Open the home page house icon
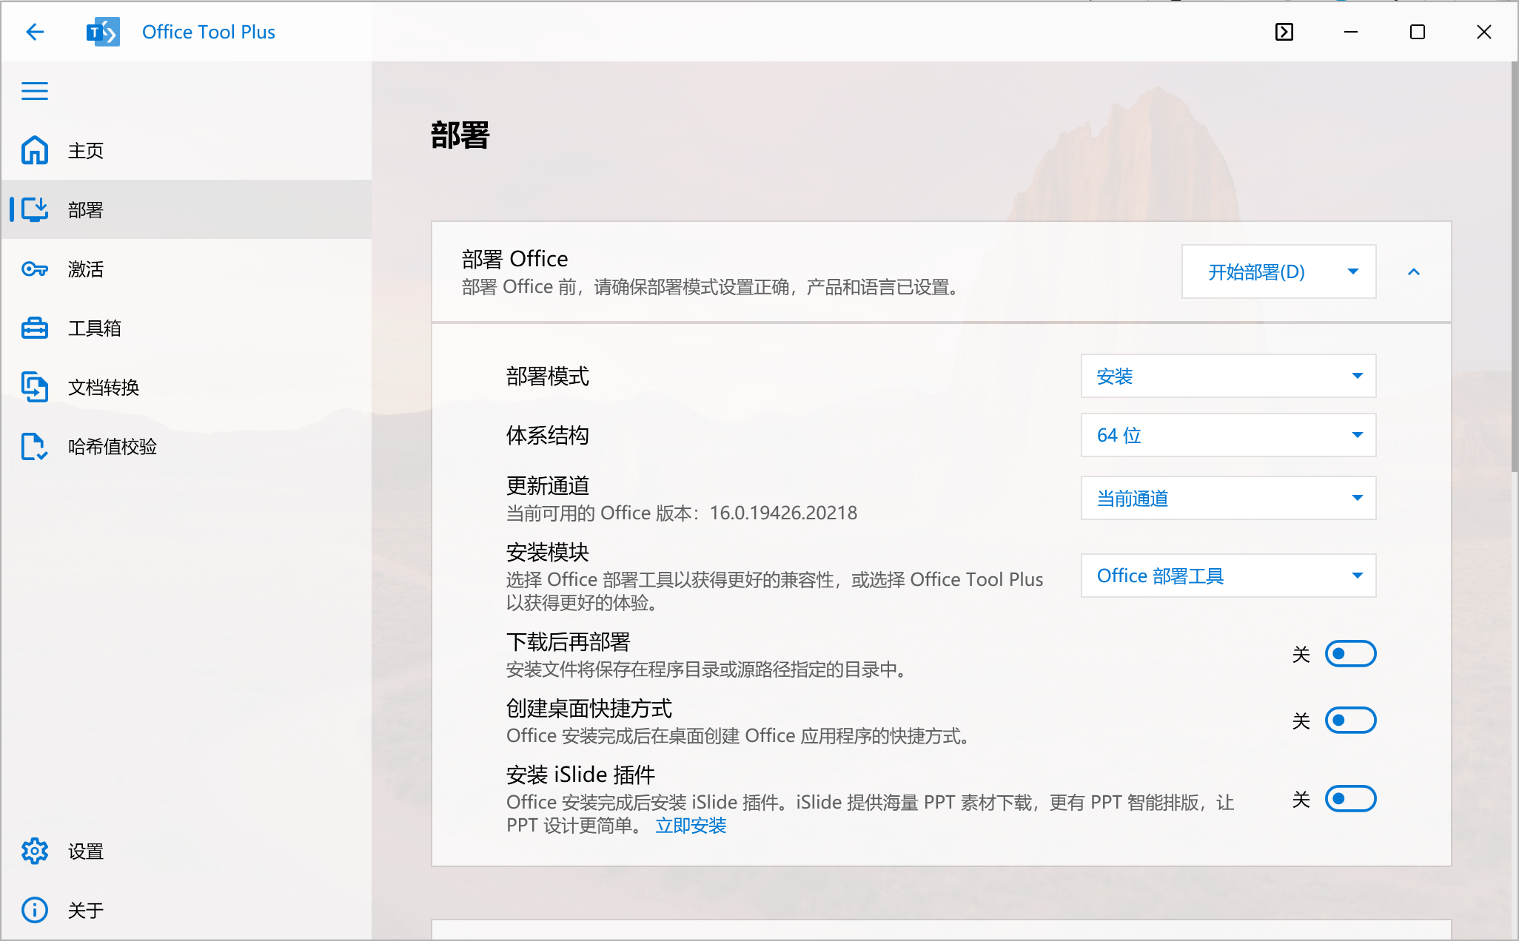The height and width of the screenshot is (941, 1519). point(35,150)
